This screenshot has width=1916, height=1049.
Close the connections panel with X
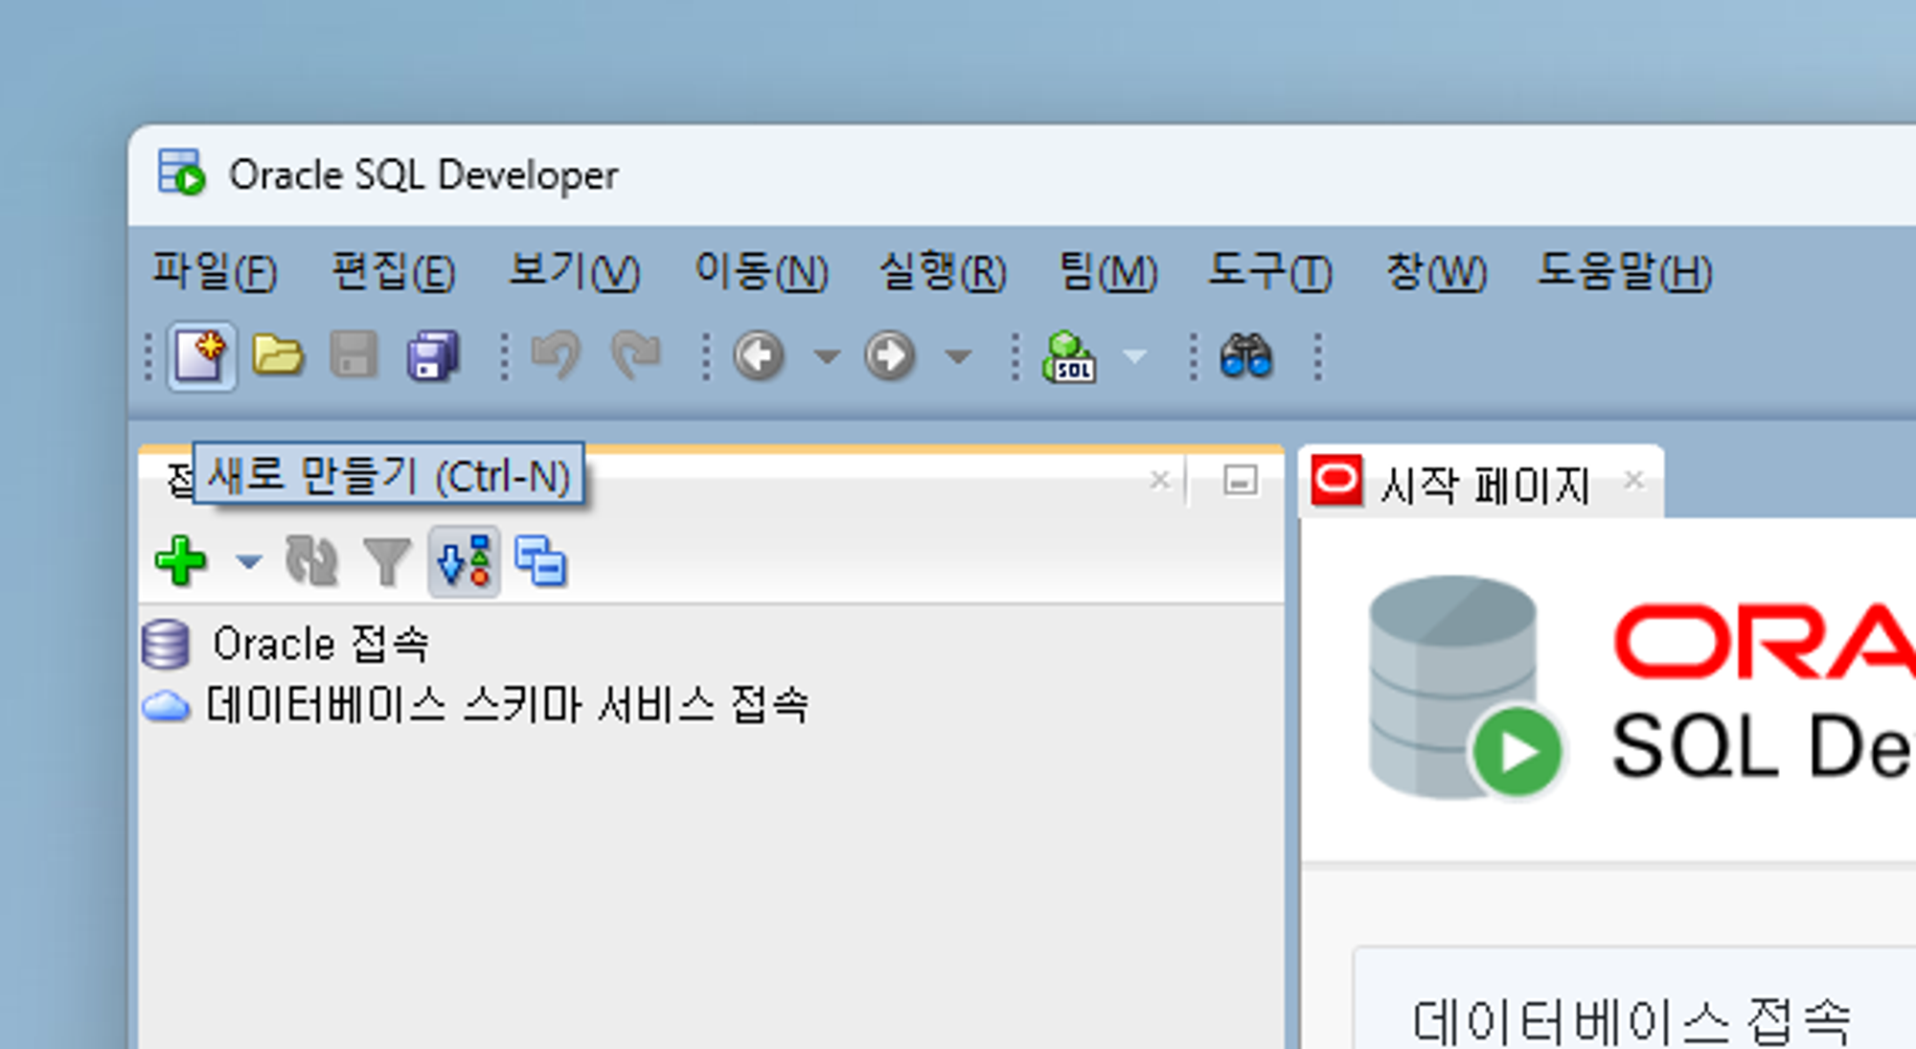[x=1159, y=480]
